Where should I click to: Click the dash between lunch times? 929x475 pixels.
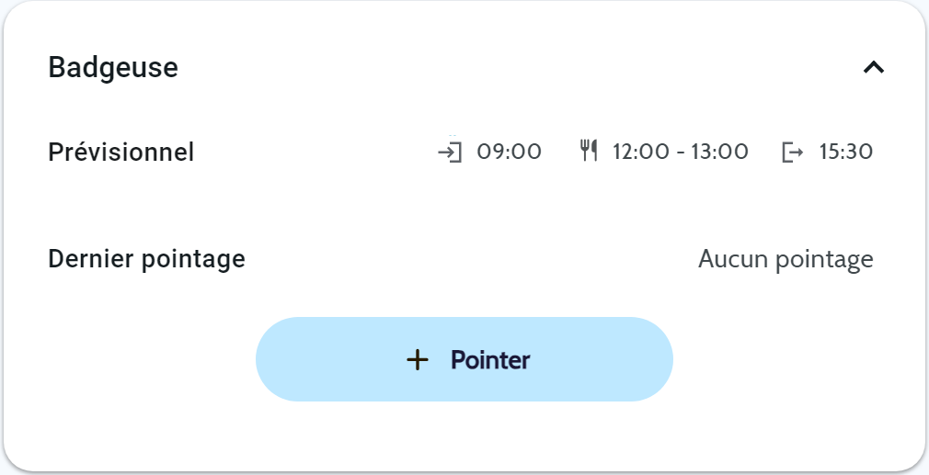(679, 153)
